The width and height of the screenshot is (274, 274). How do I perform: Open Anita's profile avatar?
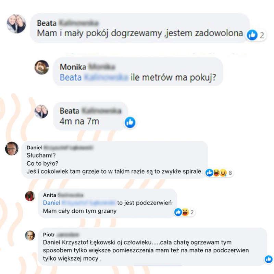(x=30, y=196)
